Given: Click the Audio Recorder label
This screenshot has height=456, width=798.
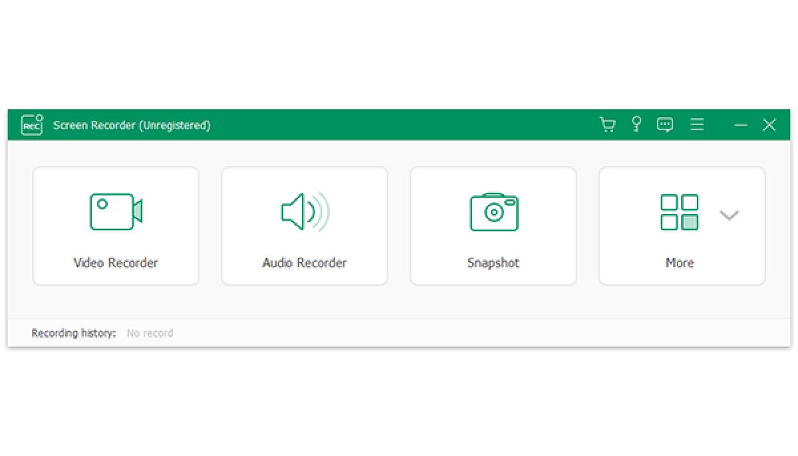Looking at the screenshot, I should tap(304, 263).
